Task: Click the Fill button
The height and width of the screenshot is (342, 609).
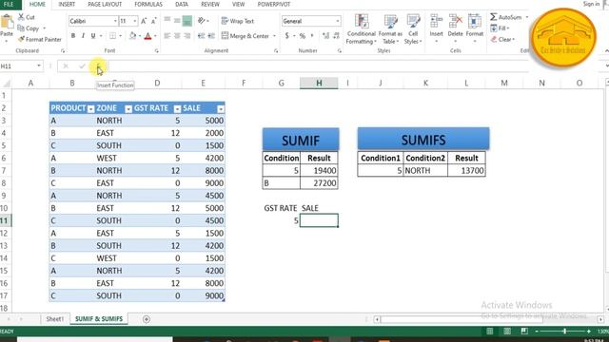Action: pos(500,28)
